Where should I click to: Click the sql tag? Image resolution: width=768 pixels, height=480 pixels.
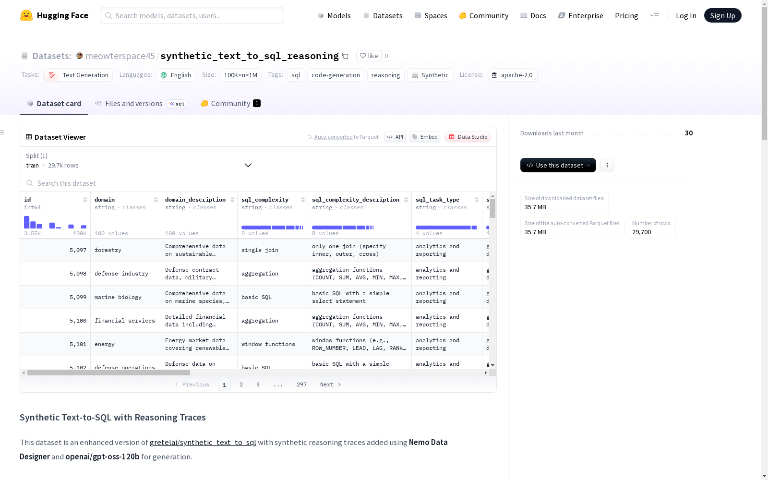click(x=296, y=75)
